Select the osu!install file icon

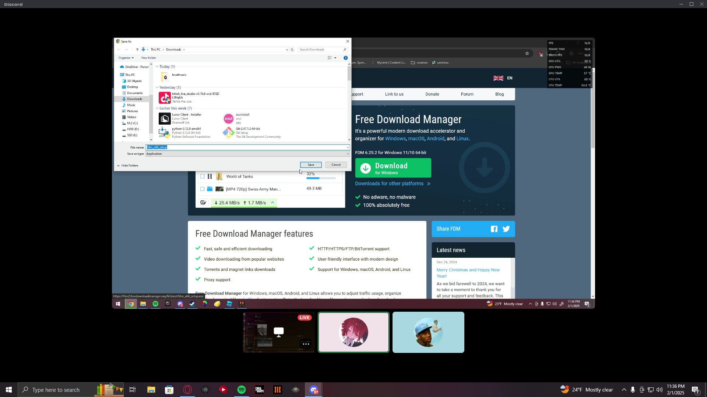click(x=228, y=119)
